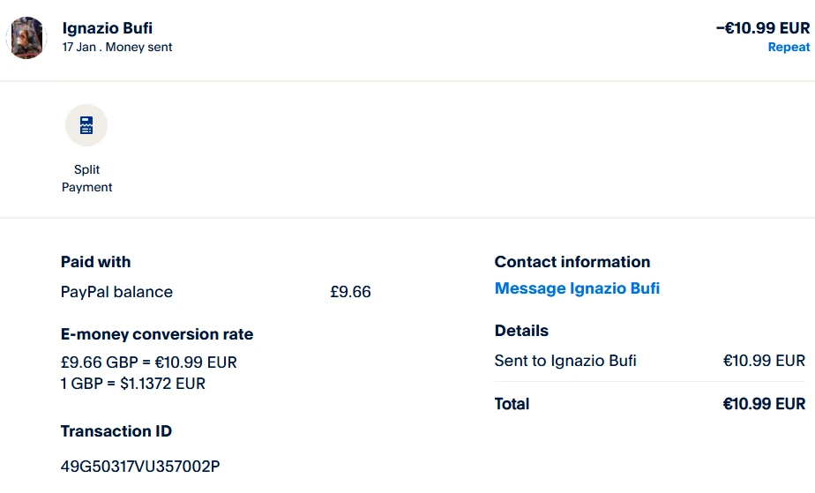Click the Transaction ID heading
Image resolution: width=815 pixels, height=493 pixels.
(116, 431)
